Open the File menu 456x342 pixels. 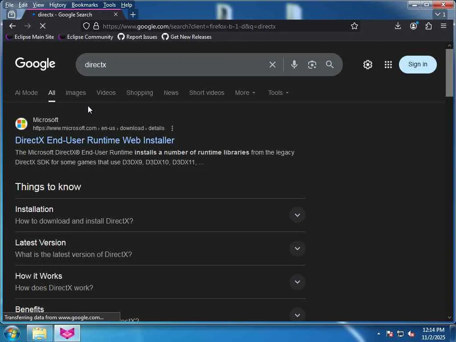9,4
